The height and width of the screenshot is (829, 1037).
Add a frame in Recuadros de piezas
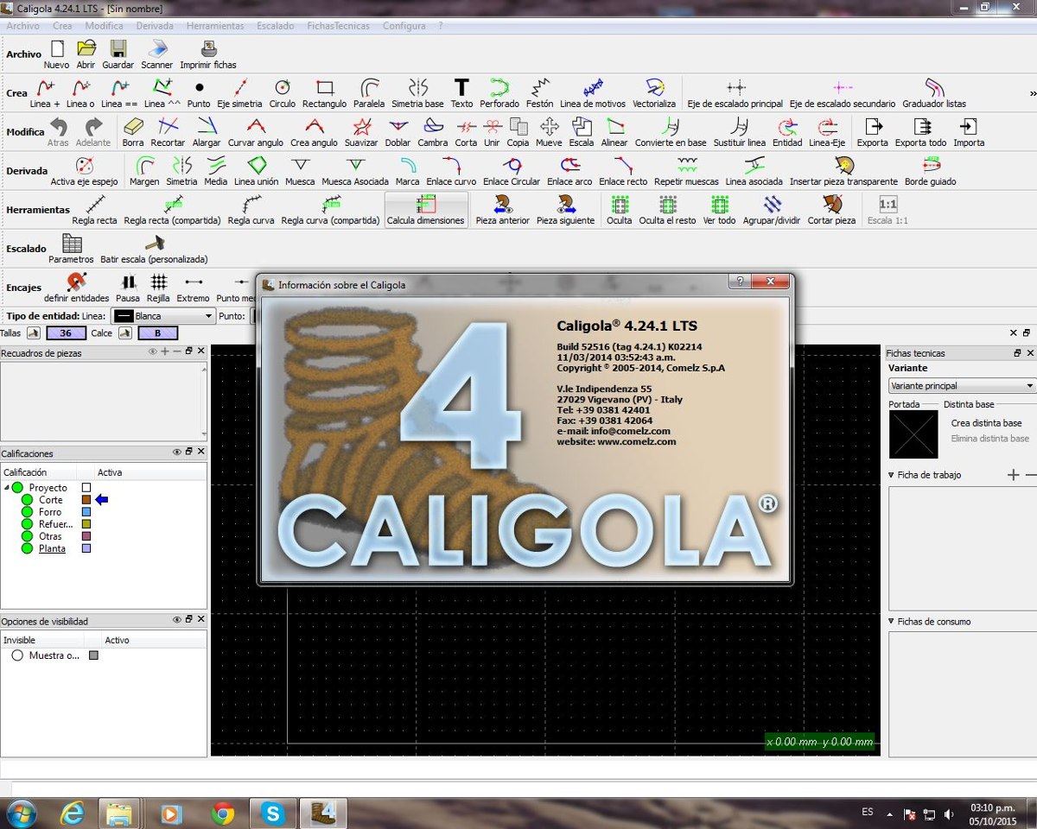(165, 351)
